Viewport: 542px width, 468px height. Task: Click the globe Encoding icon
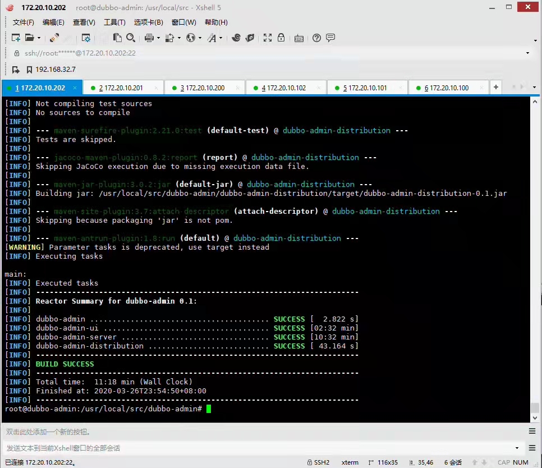[190, 38]
